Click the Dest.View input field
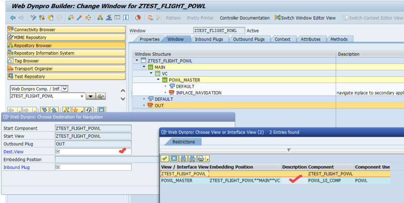404x203 pixels. tap(93, 151)
